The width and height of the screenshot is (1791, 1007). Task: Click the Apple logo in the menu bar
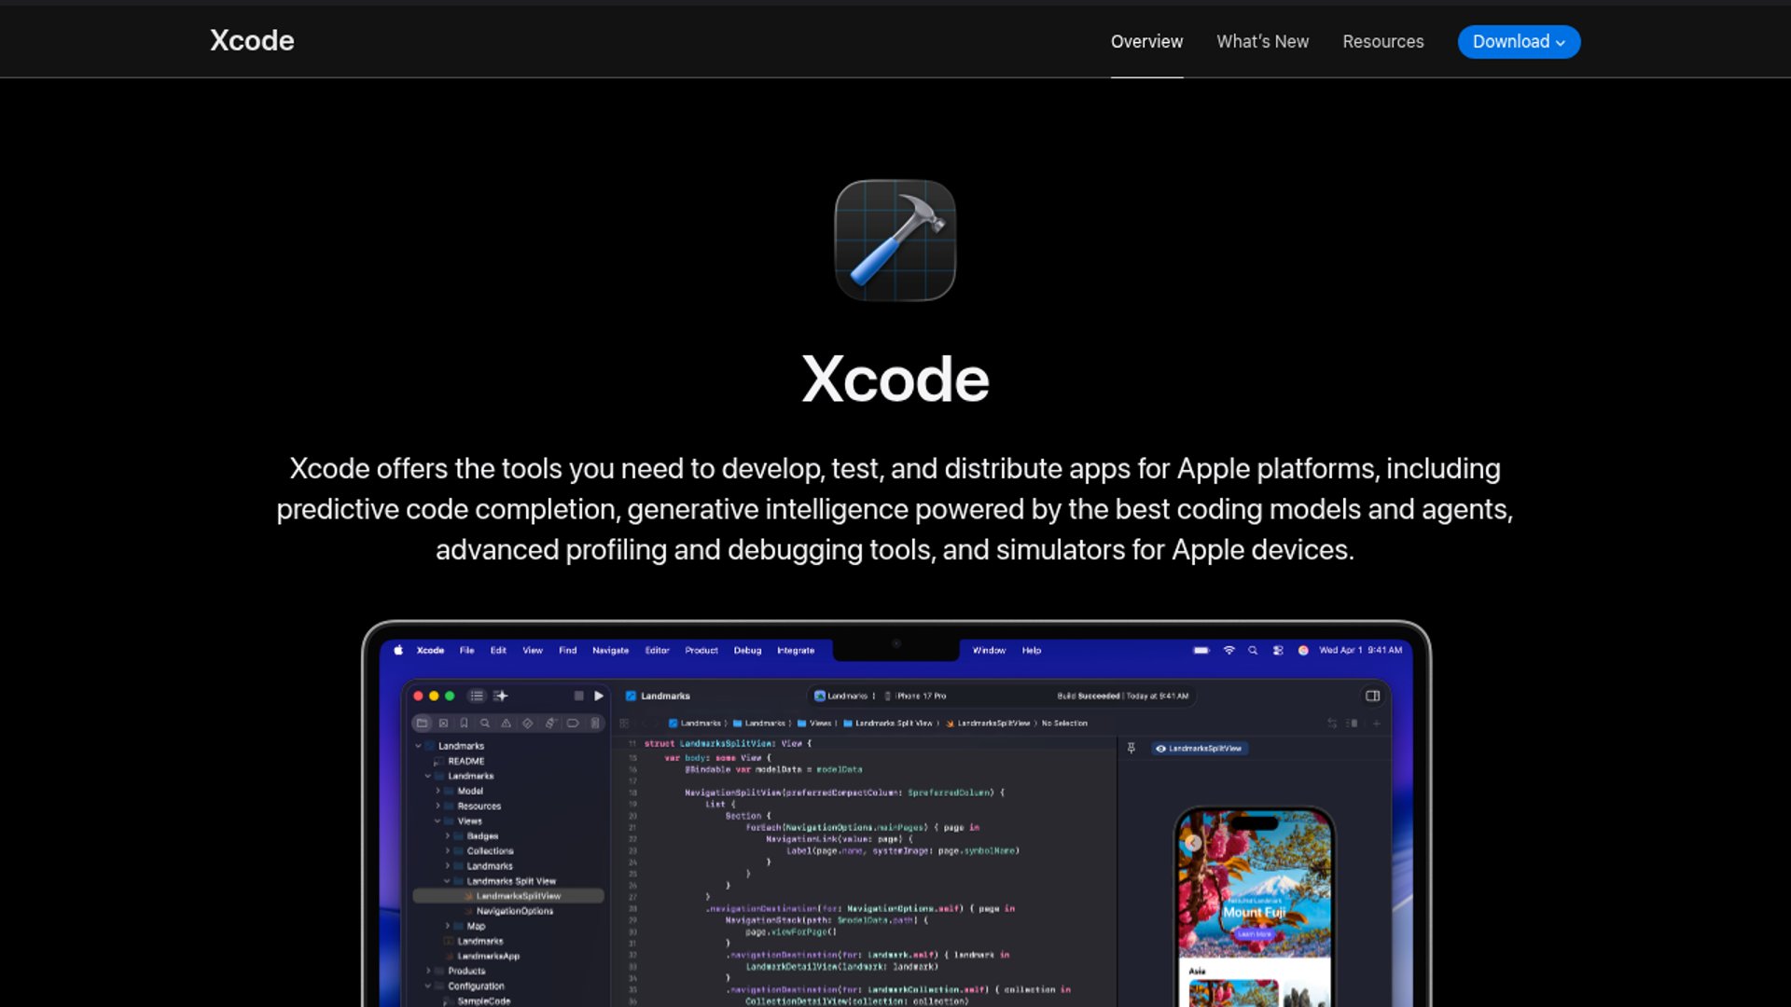point(398,650)
